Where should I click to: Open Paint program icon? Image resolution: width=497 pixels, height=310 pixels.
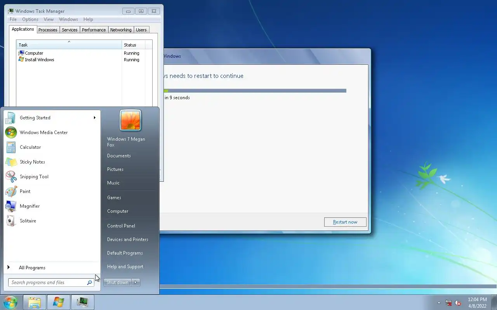(x=11, y=191)
